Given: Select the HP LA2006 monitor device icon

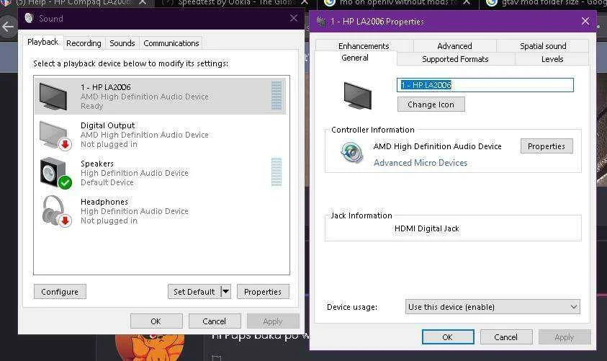Looking at the screenshot, I should pos(53,96).
